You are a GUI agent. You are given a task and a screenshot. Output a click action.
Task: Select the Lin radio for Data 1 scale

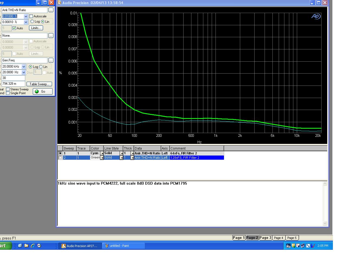[x=43, y=21]
